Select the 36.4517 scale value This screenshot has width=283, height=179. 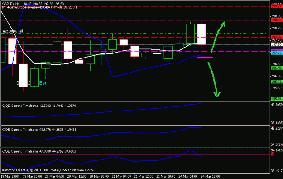[277, 171]
